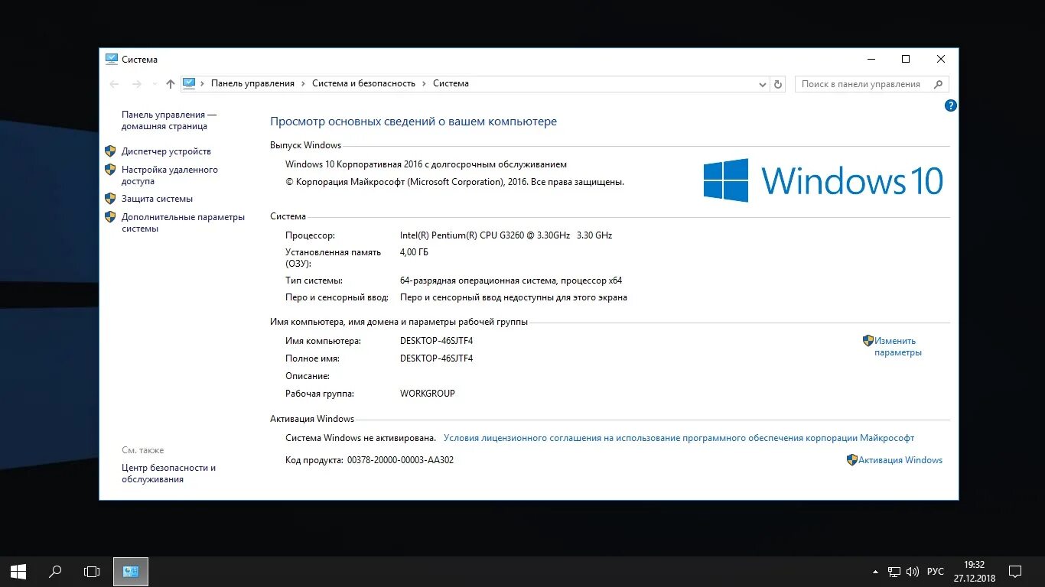Click shield icon beside Активация Windows

[852, 460]
